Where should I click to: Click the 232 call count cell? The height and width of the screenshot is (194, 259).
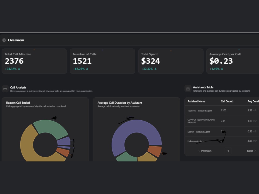point(223,121)
